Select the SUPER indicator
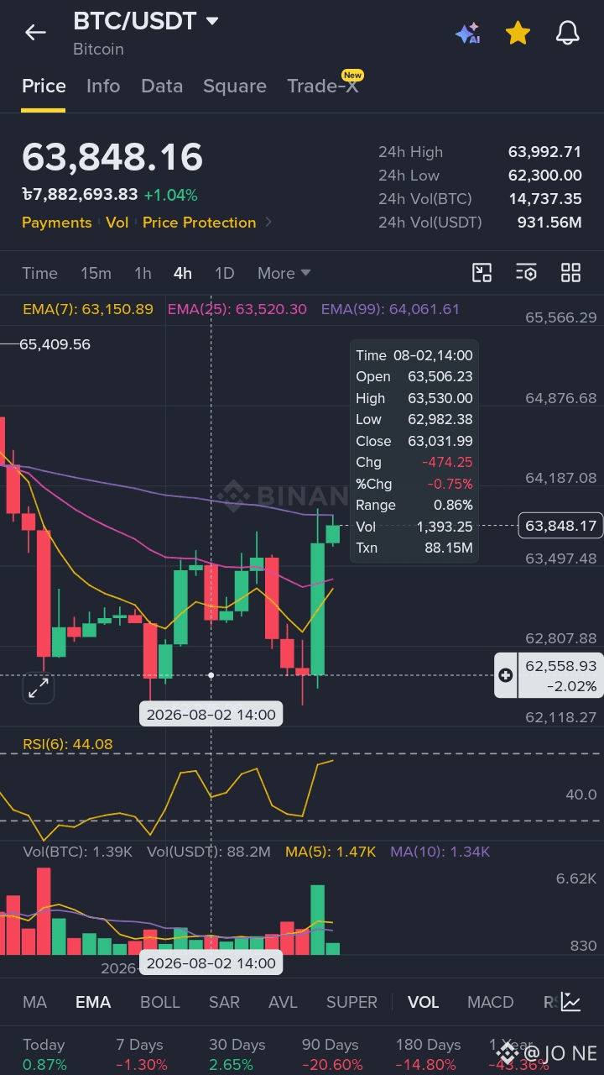This screenshot has height=1075, width=604. (351, 1002)
